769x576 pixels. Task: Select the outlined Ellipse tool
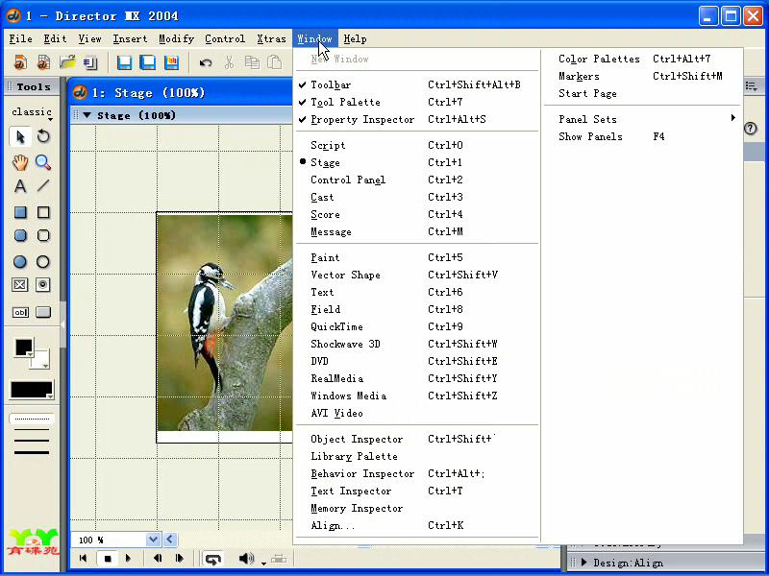tap(43, 261)
